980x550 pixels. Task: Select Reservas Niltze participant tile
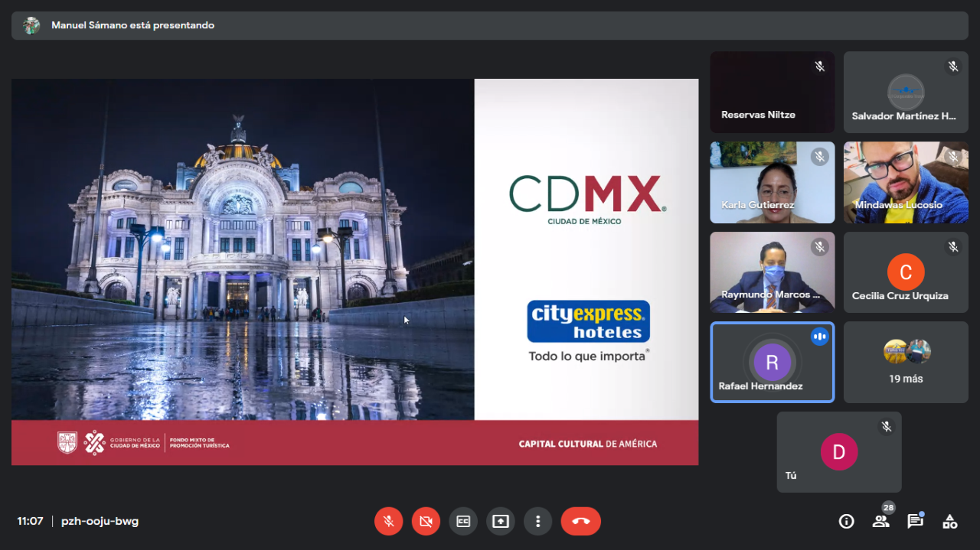point(773,93)
